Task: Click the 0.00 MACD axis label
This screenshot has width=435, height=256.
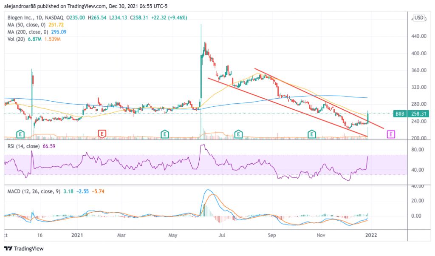Action: tap(416, 216)
